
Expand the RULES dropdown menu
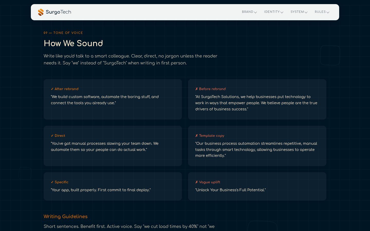(322, 12)
